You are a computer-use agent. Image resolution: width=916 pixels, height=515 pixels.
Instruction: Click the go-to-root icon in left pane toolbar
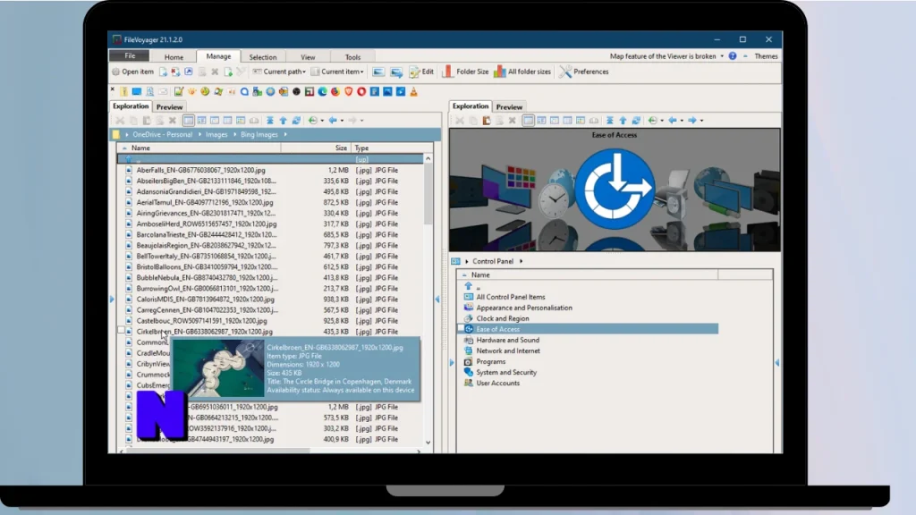coord(270,121)
